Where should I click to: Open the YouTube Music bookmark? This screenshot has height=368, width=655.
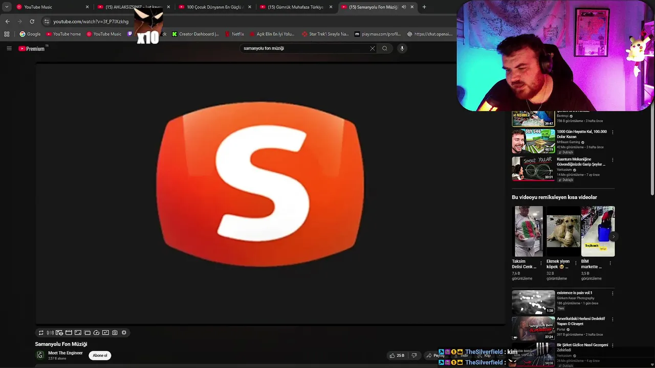click(x=104, y=34)
